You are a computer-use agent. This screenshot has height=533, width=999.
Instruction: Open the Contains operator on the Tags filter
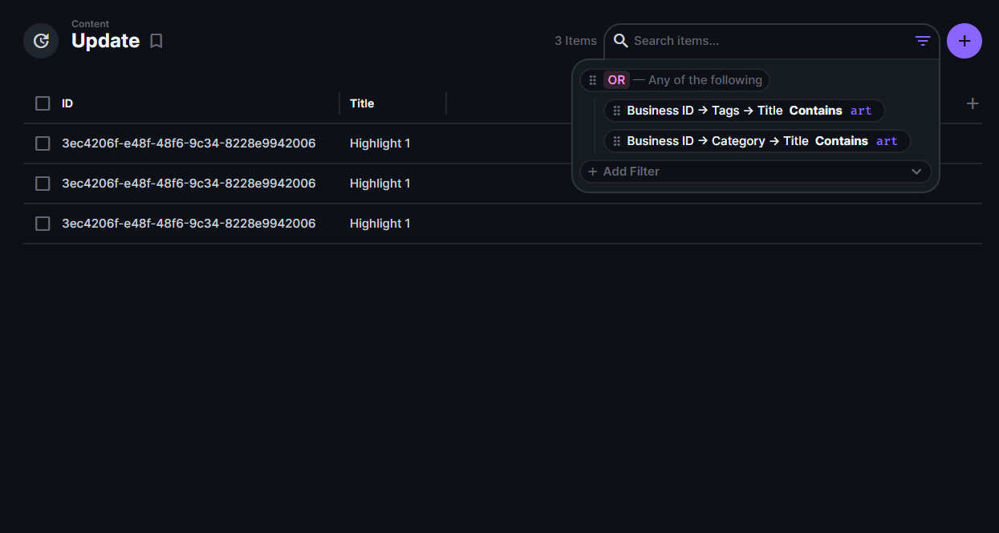[x=815, y=110]
